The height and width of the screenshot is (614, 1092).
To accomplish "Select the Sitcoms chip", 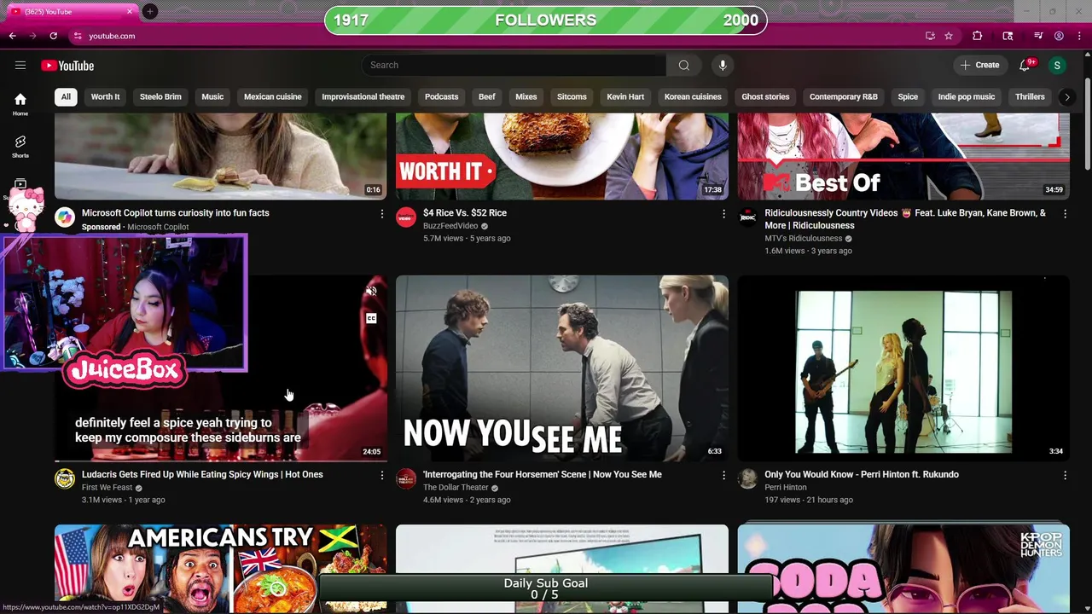I will point(572,96).
